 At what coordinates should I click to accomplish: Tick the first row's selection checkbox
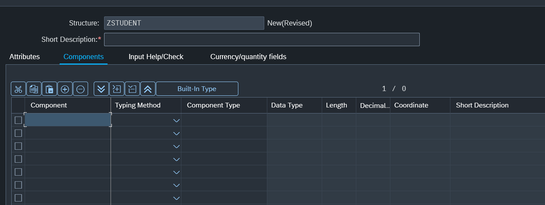point(18,120)
